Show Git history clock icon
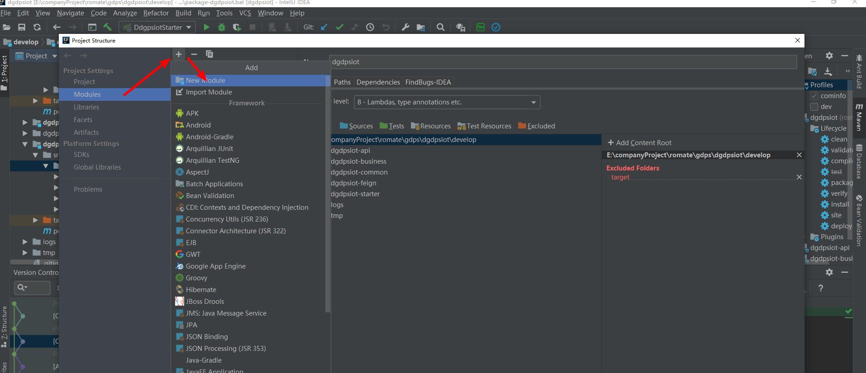Viewport: 866px width, 373px height. 370,27
